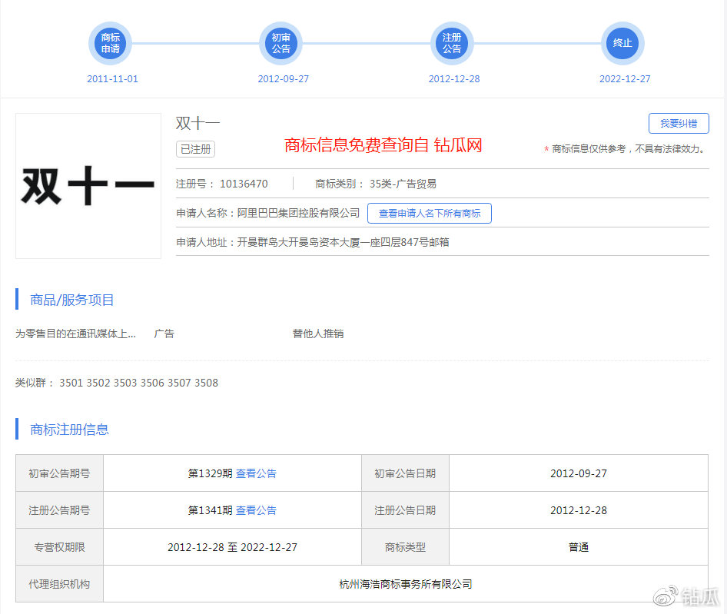Click the 双十一 trademark title text
This screenshot has height=614, width=727.
(x=198, y=124)
